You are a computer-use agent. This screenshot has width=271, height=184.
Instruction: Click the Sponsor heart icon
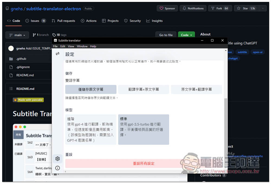click(162, 8)
